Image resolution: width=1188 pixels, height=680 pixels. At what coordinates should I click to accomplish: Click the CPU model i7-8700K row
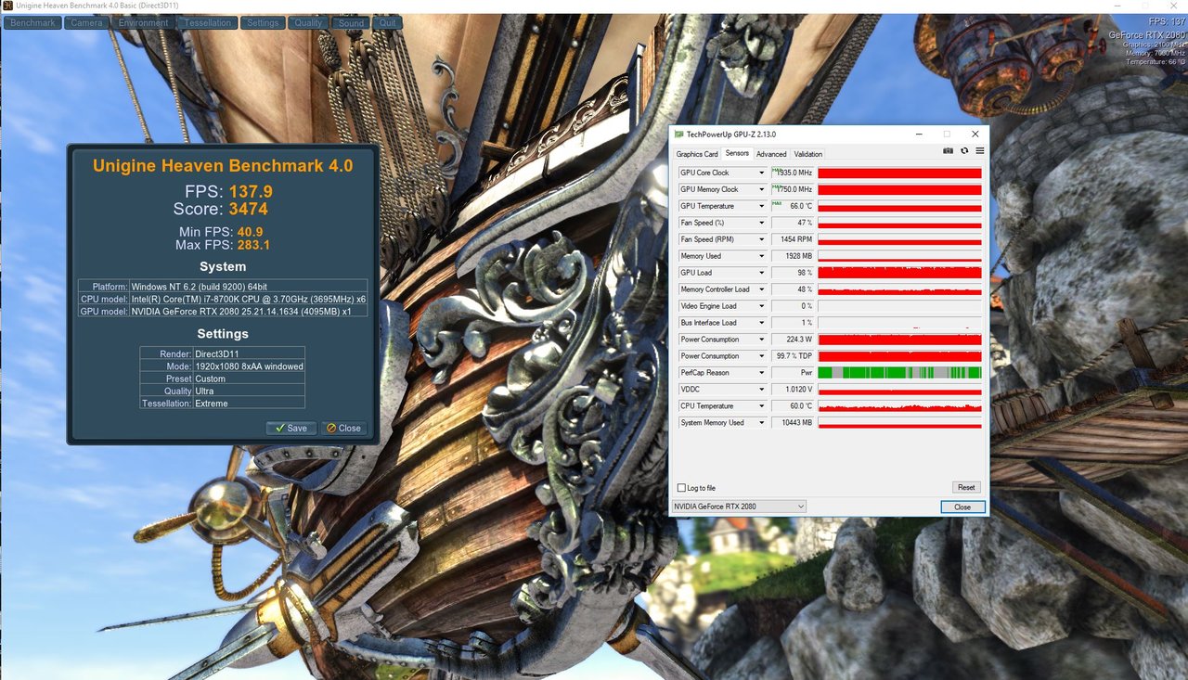[x=223, y=299]
